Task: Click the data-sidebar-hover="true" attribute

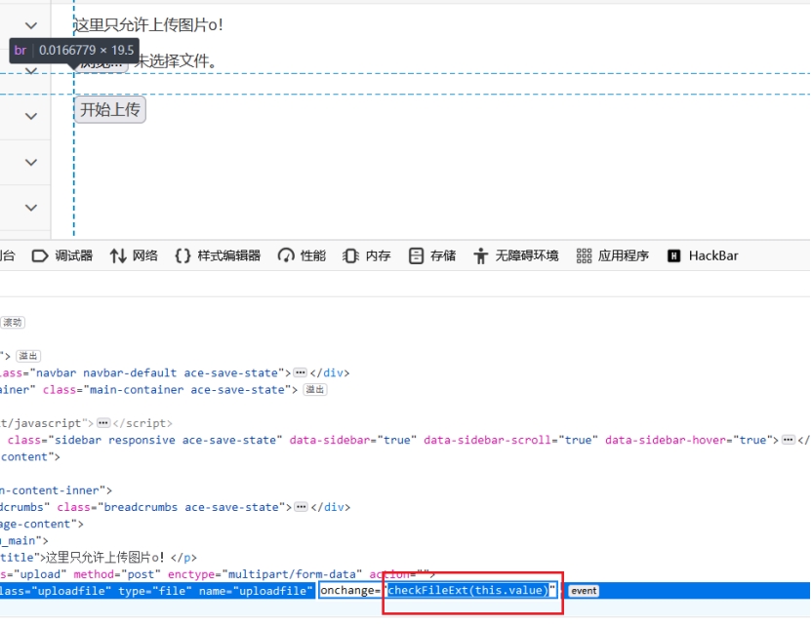Action: pos(689,440)
